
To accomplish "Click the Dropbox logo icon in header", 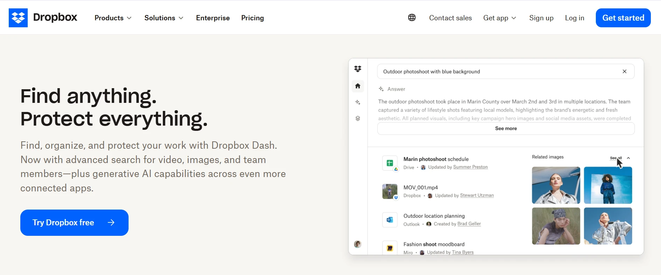I will click(x=18, y=18).
